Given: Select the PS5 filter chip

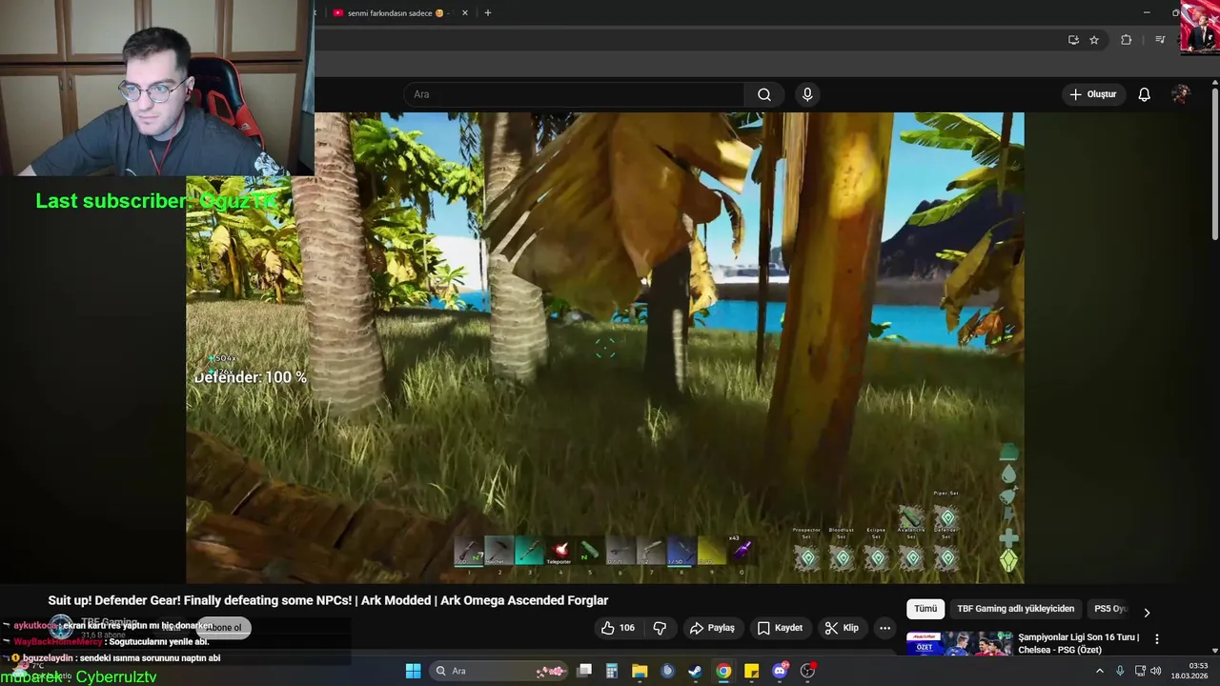Looking at the screenshot, I should coord(1108,609).
